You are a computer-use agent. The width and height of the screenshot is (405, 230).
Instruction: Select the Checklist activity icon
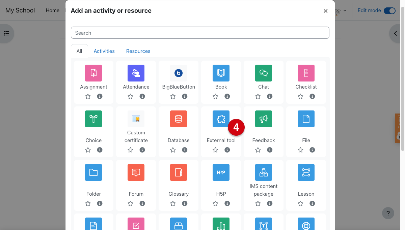click(306, 73)
